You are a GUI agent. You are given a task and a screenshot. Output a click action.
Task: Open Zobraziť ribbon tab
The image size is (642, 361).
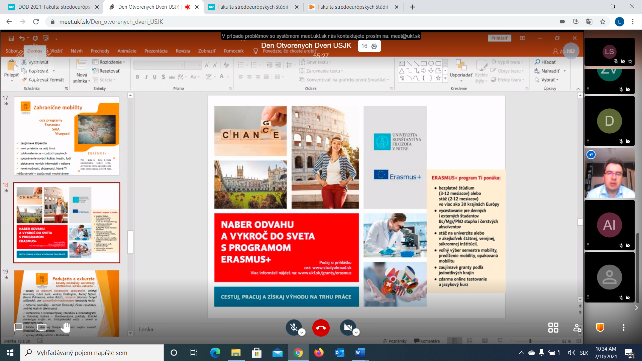tap(207, 51)
